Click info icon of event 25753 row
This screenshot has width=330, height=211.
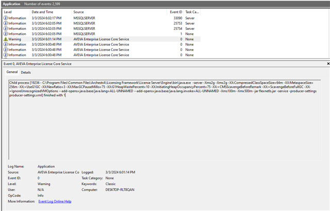(6, 23)
